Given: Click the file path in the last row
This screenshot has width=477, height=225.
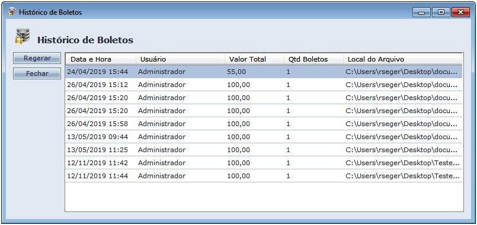Looking at the screenshot, I should click(x=403, y=176).
